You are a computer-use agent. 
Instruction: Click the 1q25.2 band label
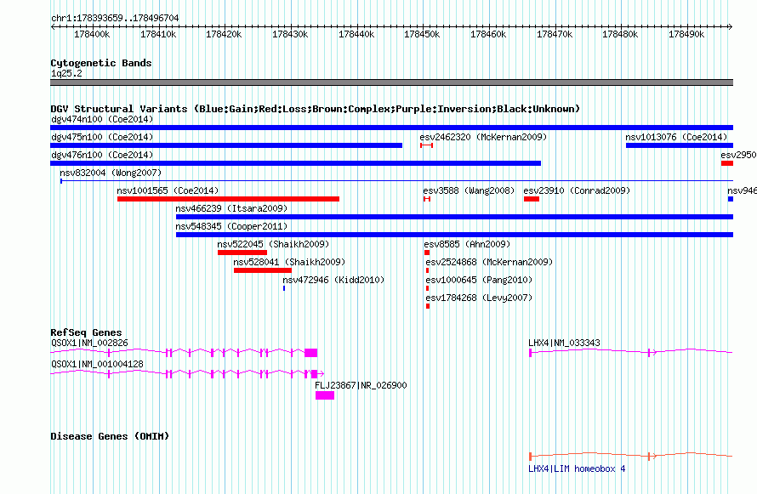(x=66, y=73)
